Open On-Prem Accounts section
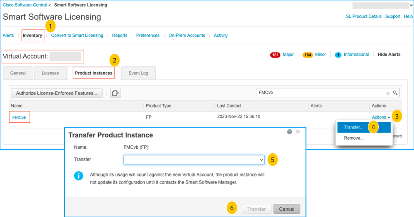Screen dimensions: 414x217 tap(186, 35)
